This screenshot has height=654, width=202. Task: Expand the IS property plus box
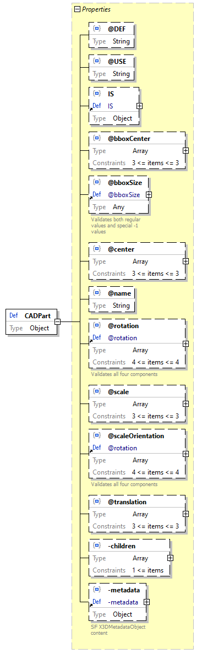(x=139, y=106)
